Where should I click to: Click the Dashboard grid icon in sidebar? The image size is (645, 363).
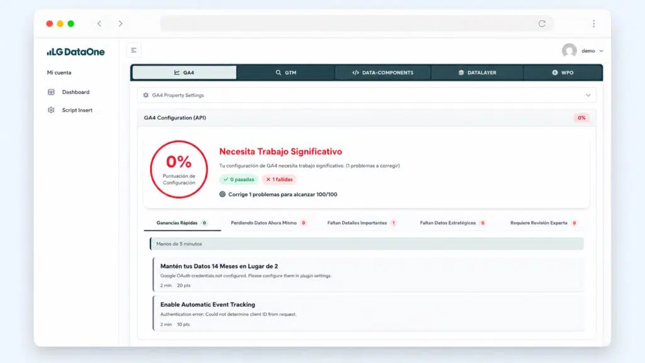pyautogui.click(x=51, y=92)
